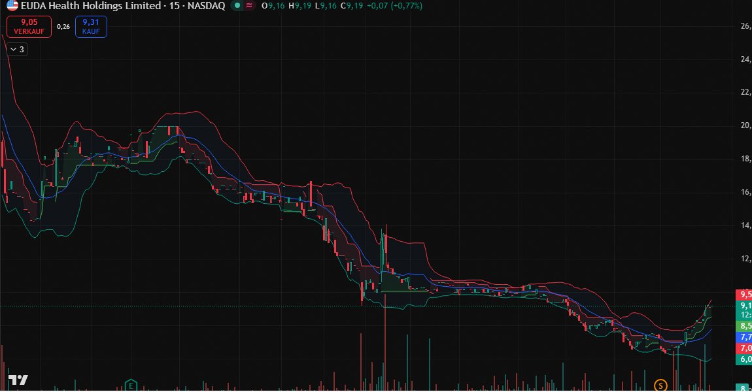The width and height of the screenshot is (752, 392).
Task: Click the red 9,5 upper band price label
Action: [744, 295]
